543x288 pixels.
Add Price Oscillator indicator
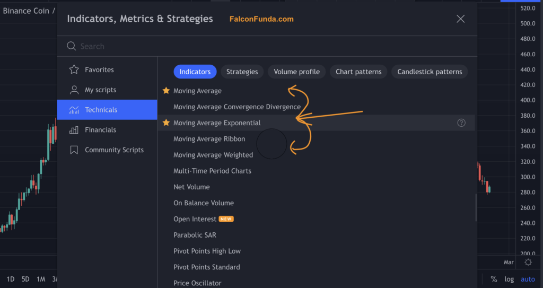pyautogui.click(x=197, y=283)
